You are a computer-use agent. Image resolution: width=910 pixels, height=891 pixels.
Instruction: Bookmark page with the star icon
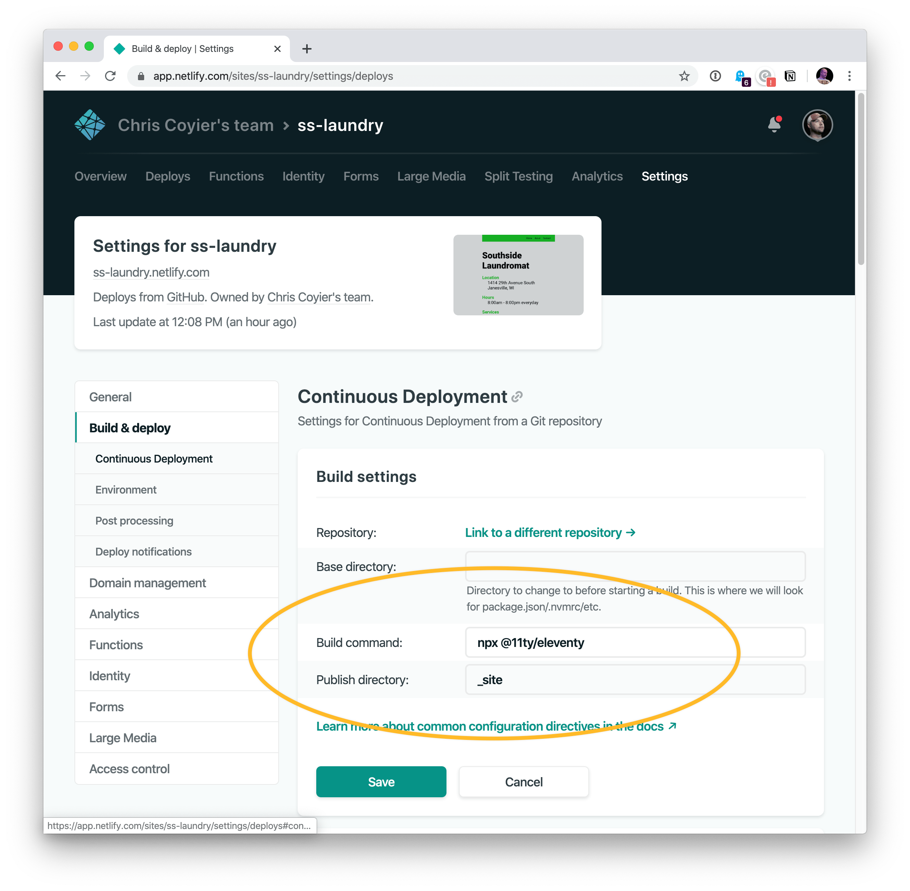coord(684,76)
